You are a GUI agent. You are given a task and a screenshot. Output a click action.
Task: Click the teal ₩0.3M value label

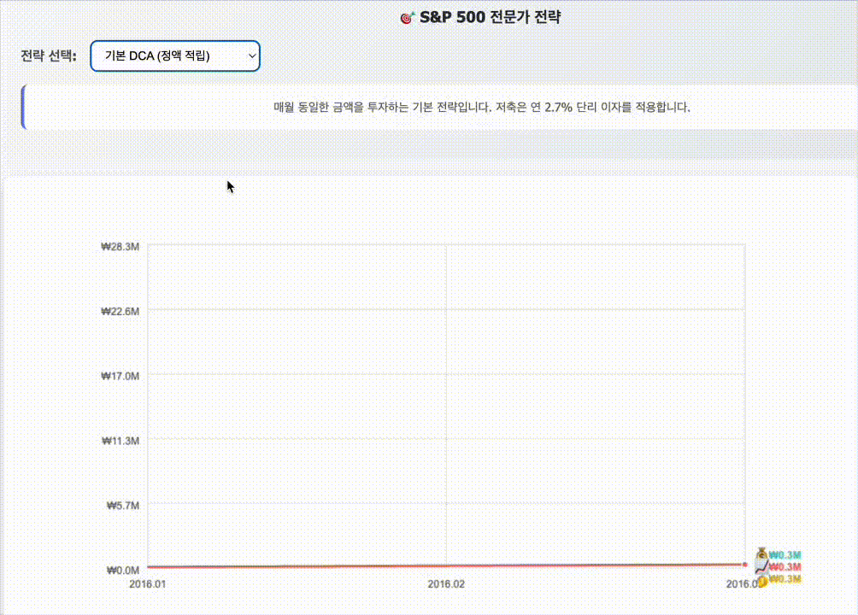tap(785, 555)
